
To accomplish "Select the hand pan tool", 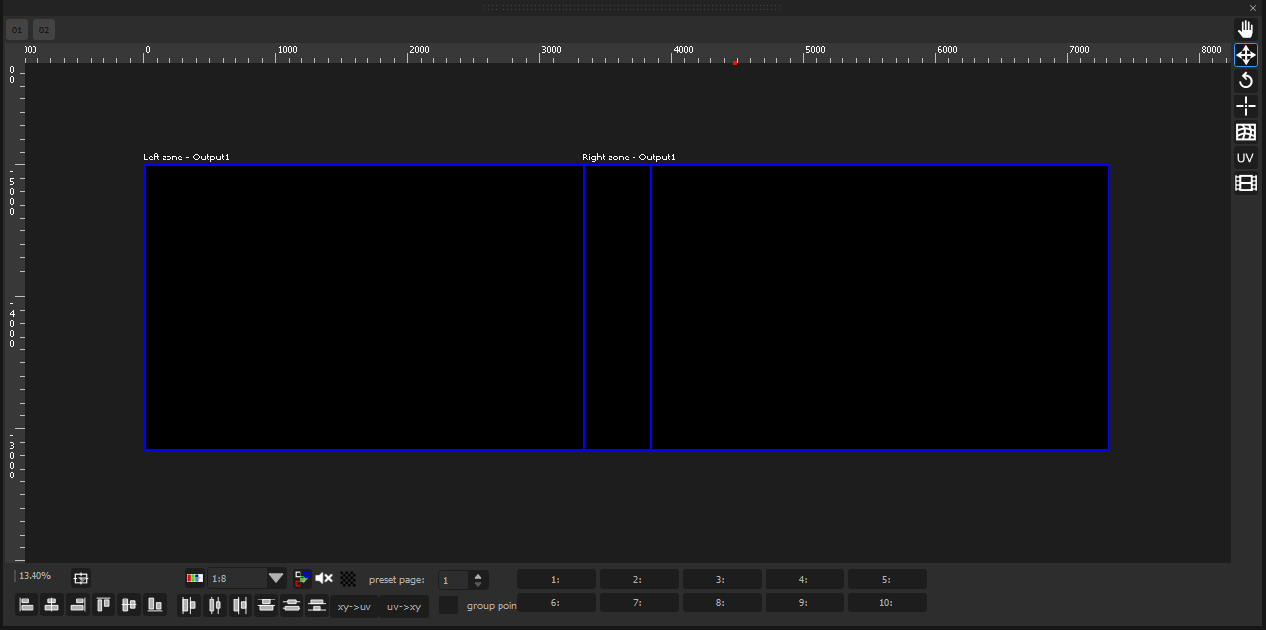I will [1246, 30].
